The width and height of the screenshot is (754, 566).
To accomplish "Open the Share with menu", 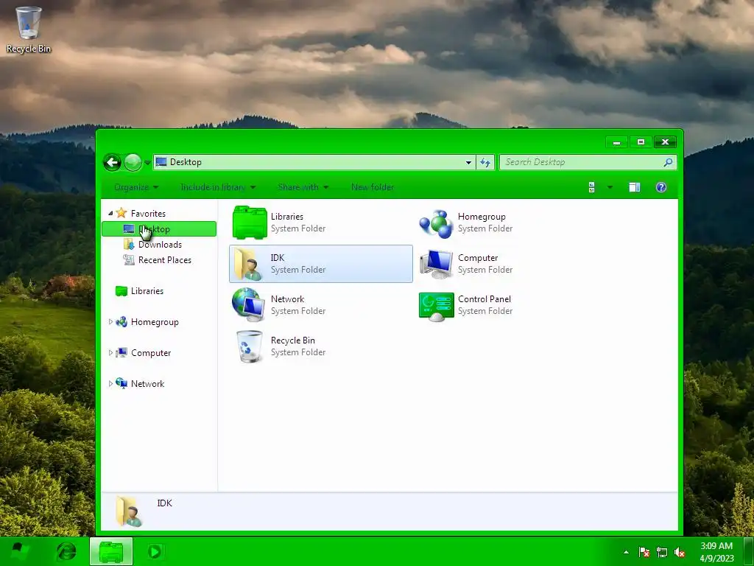I will click(x=303, y=187).
